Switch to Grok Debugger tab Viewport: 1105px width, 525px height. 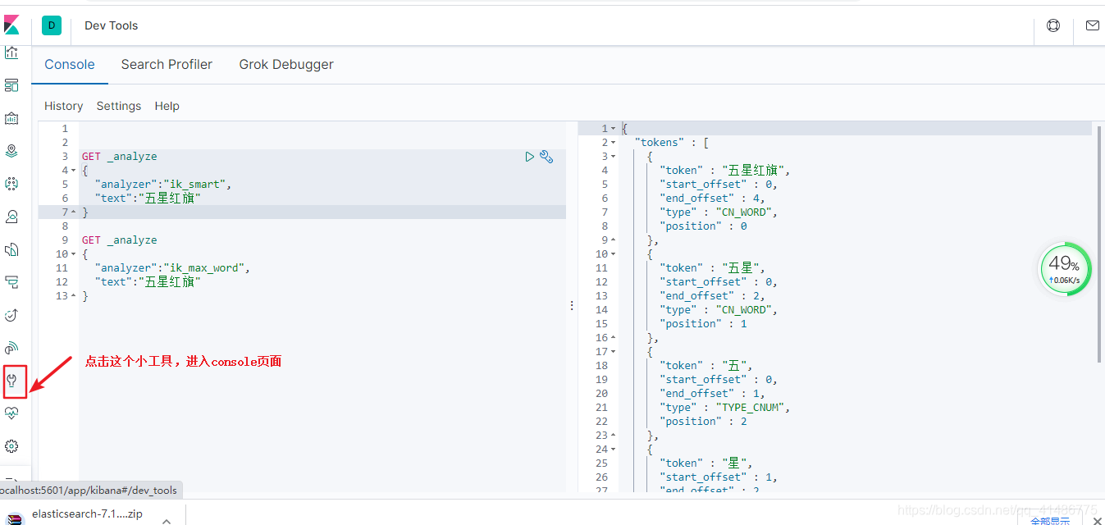tap(286, 64)
